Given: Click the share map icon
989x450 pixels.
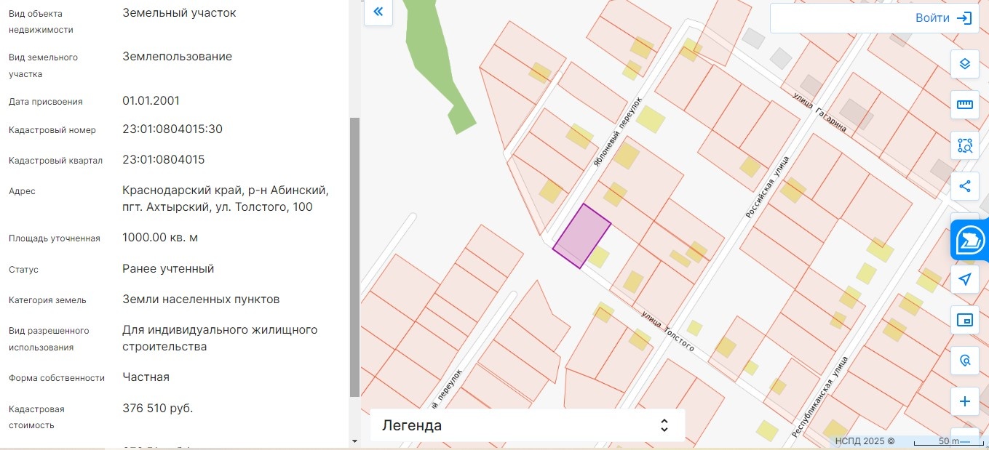Looking at the screenshot, I should pyautogui.click(x=965, y=186).
